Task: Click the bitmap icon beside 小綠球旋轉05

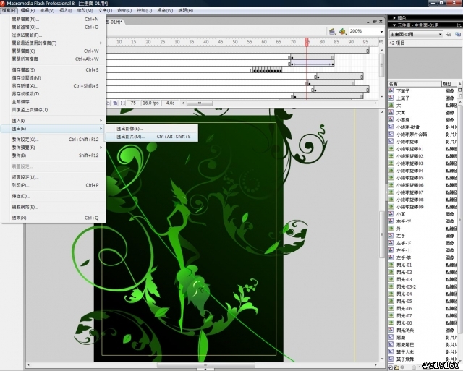Action: click(391, 178)
